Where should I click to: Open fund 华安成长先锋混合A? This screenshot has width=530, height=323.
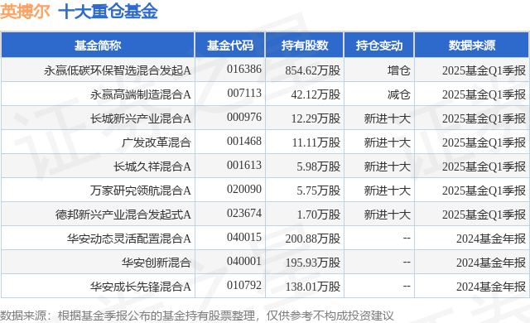140,287
